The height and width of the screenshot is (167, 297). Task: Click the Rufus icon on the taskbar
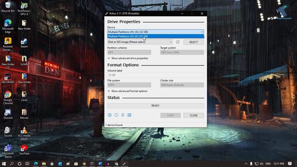[124, 164]
